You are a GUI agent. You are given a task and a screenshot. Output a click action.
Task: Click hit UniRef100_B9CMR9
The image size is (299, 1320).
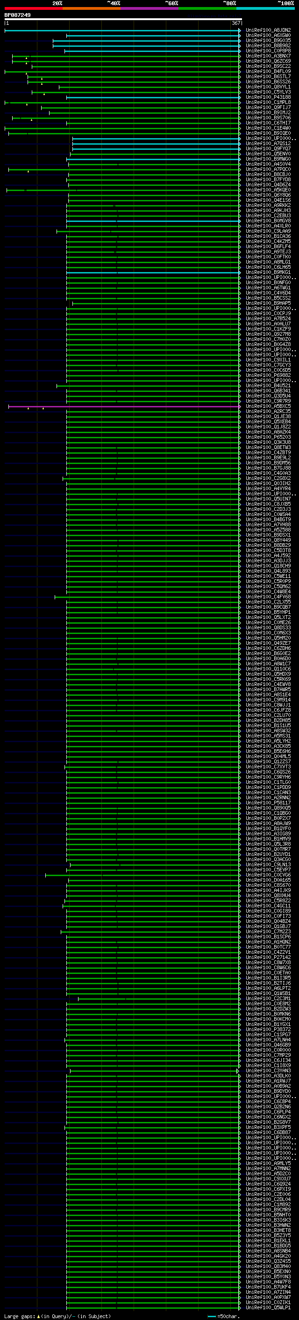click(268, 1209)
